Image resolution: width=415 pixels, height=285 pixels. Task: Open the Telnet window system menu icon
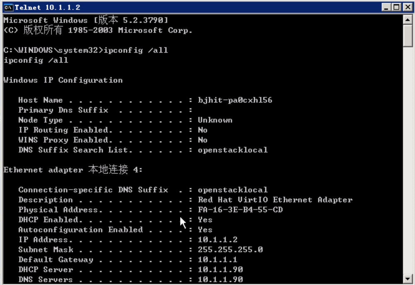click(8, 7)
